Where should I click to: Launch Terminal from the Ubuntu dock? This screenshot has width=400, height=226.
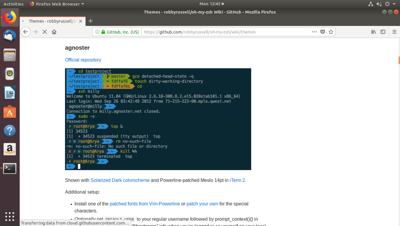coord(9,168)
